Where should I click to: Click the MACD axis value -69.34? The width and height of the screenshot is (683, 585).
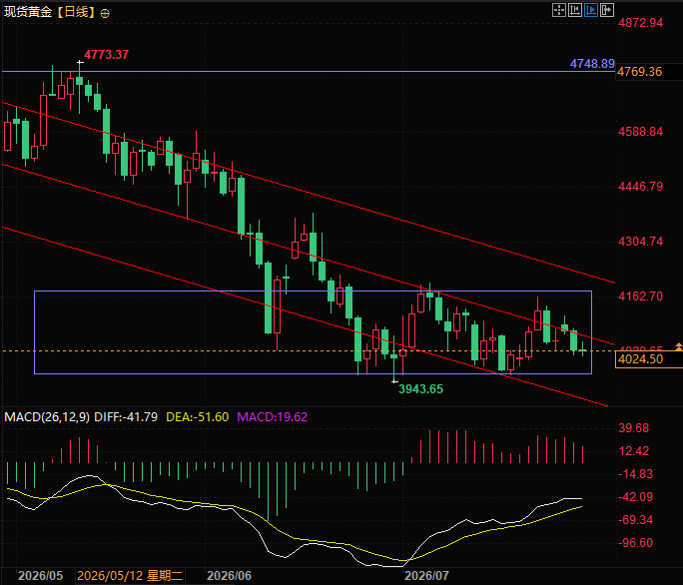(635, 520)
